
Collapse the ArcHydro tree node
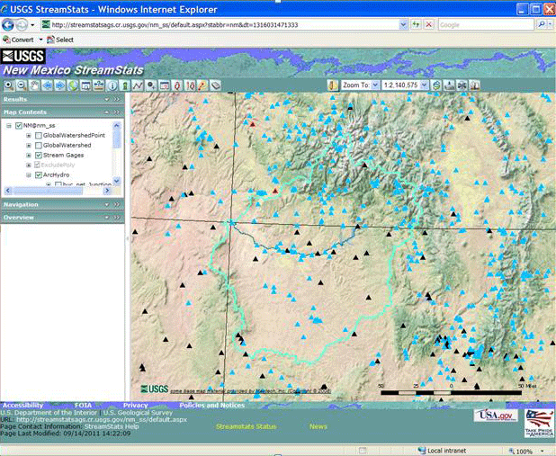tap(29, 174)
